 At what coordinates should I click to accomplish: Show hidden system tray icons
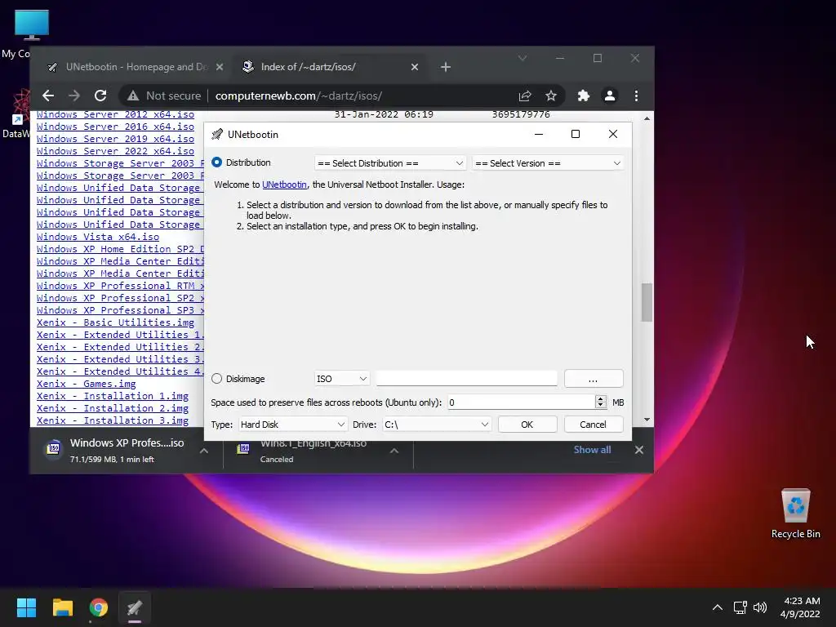tap(718, 607)
